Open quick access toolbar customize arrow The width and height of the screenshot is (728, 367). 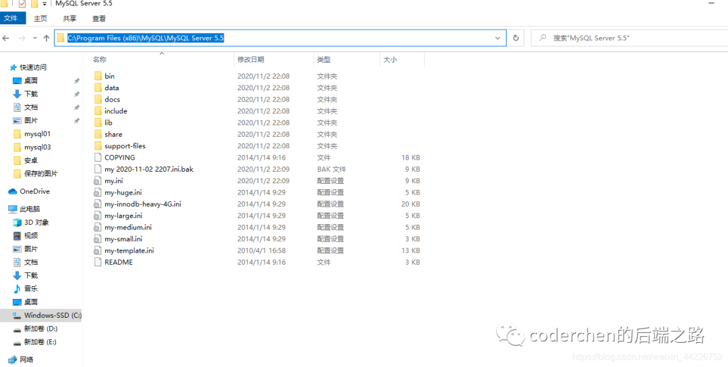tap(44, 4)
